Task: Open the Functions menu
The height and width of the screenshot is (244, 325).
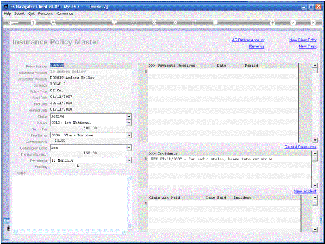Action: click(46, 13)
